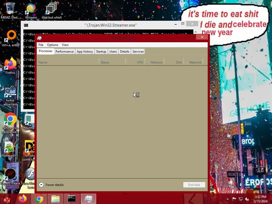Switch to the App history tab
Image resolution: width=272 pixels, height=204 pixels.
tap(85, 52)
